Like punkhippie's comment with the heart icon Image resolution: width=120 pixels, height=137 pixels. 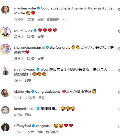point(119,31)
